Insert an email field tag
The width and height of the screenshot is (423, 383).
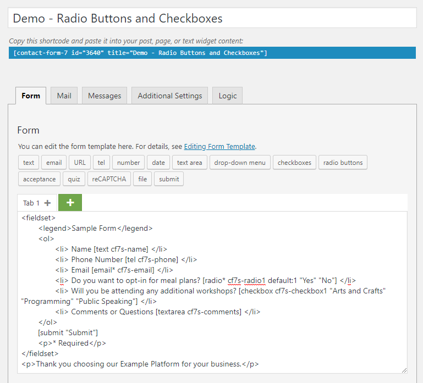54,163
